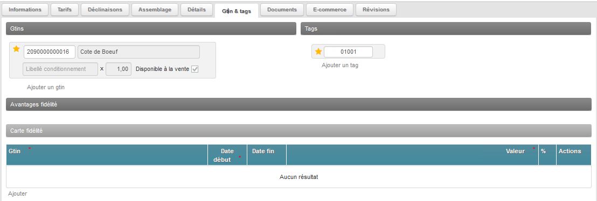Open the Déclinaisons tab
Viewport: 597px width, 201px height.
[105, 10]
